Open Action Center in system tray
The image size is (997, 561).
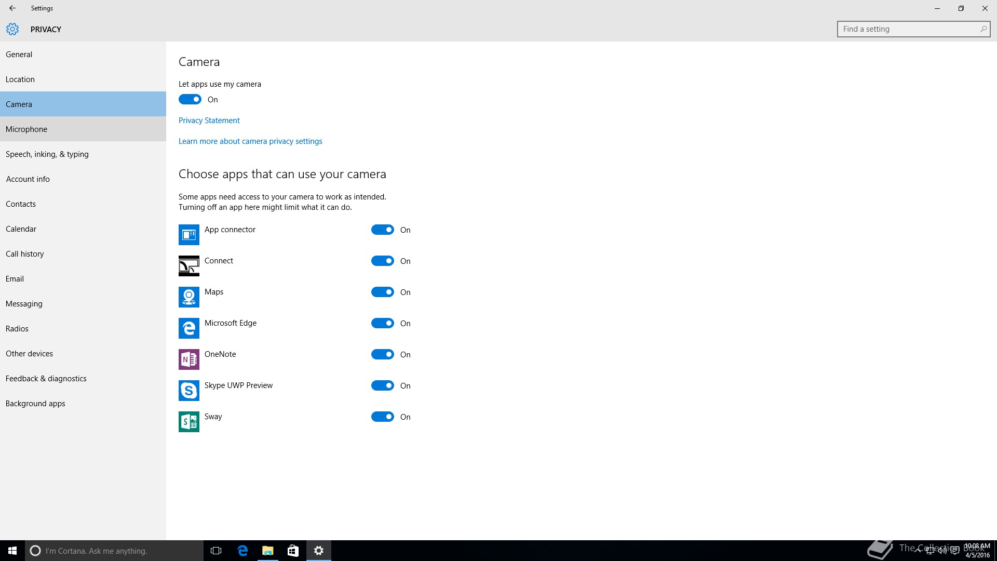(x=954, y=551)
